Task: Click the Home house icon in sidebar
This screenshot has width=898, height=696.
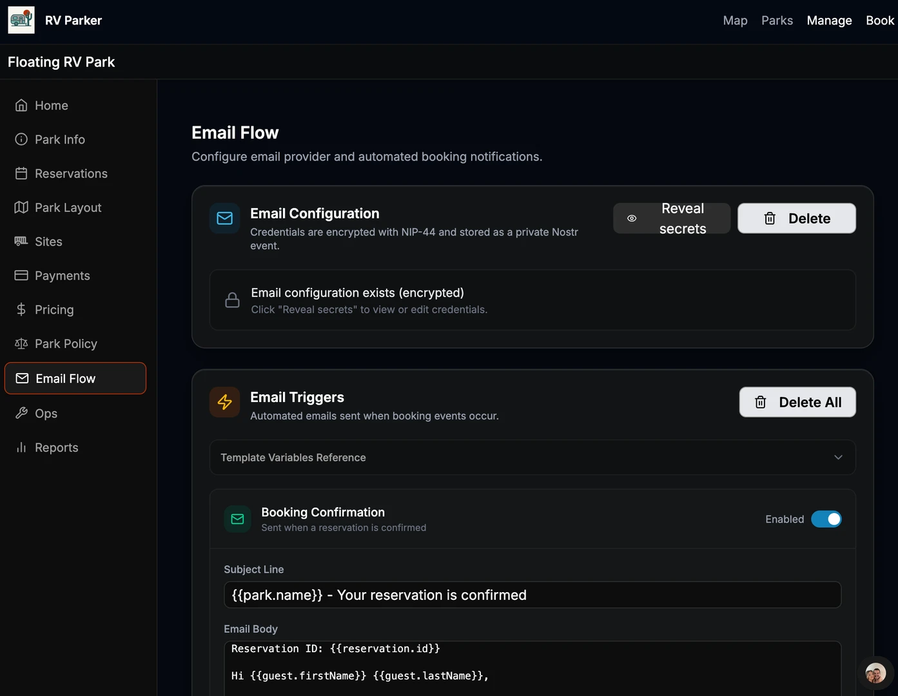Action: [x=21, y=105]
